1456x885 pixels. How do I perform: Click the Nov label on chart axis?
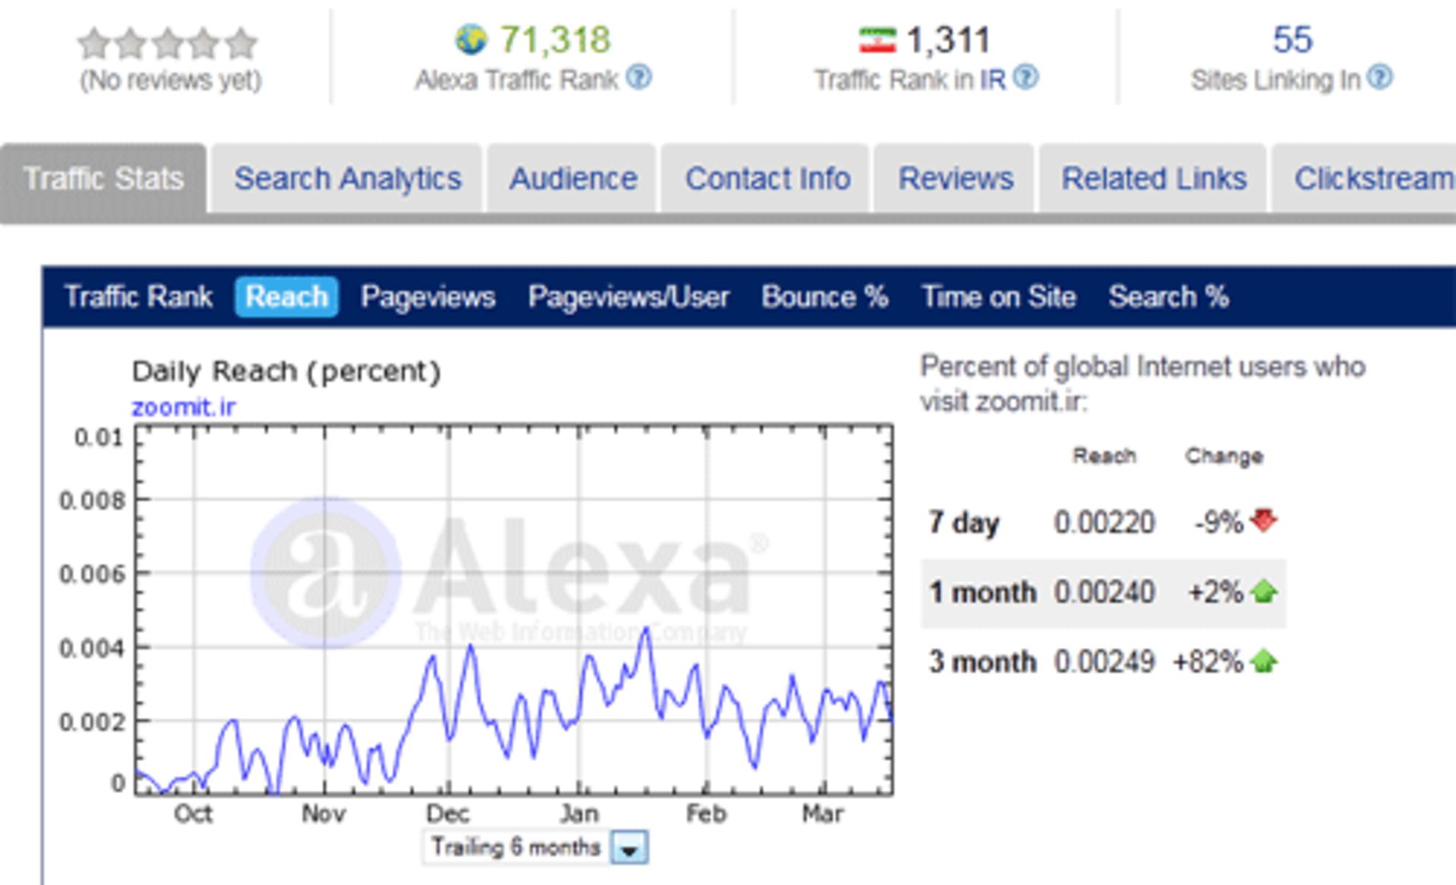click(x=324, y=814)
